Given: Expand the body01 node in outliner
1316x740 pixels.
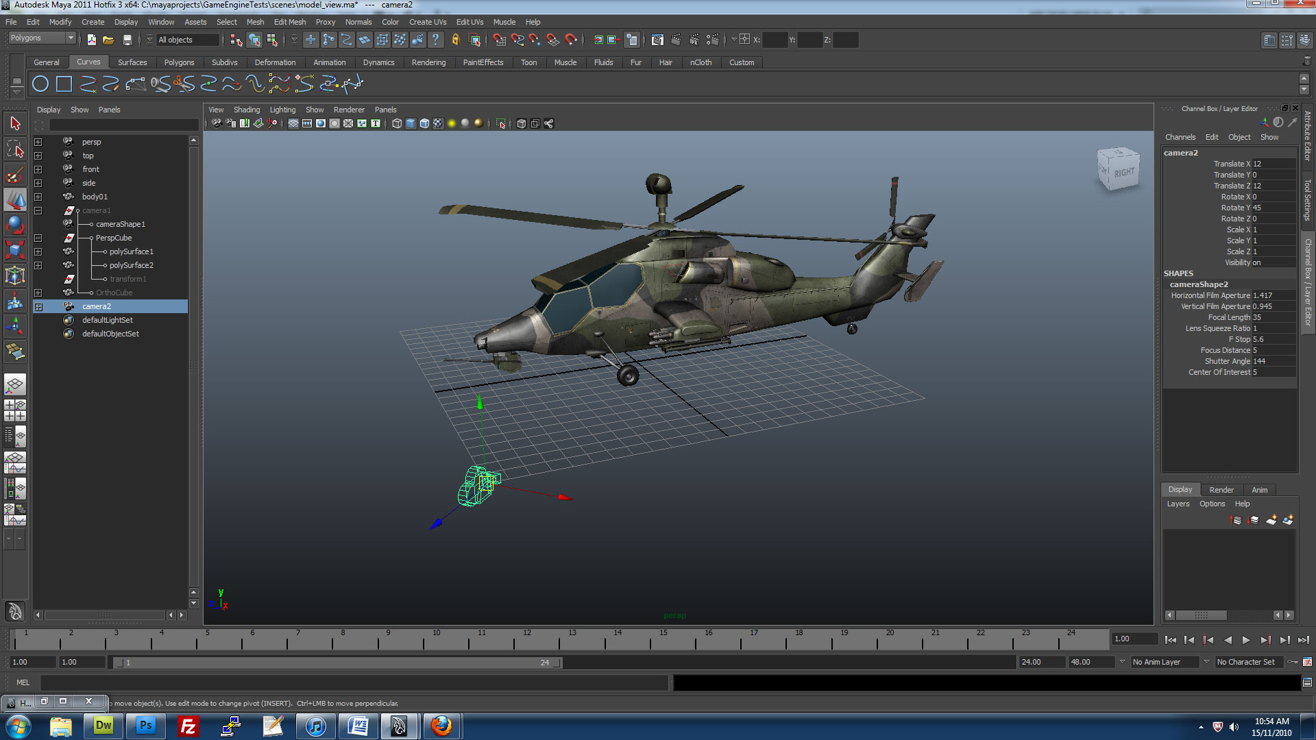Looking at the screenshot, I should (38, 196).
